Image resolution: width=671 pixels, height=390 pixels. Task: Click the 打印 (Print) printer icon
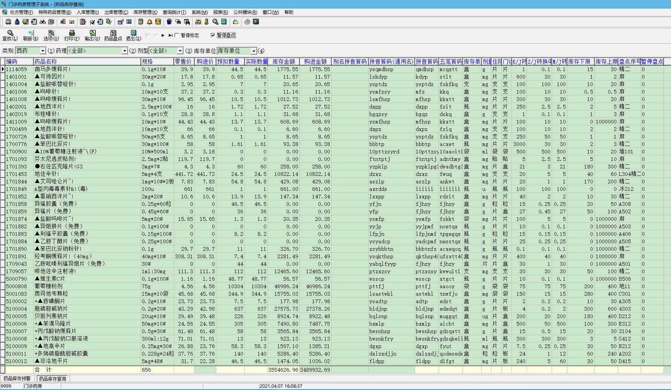pos(72,33)
